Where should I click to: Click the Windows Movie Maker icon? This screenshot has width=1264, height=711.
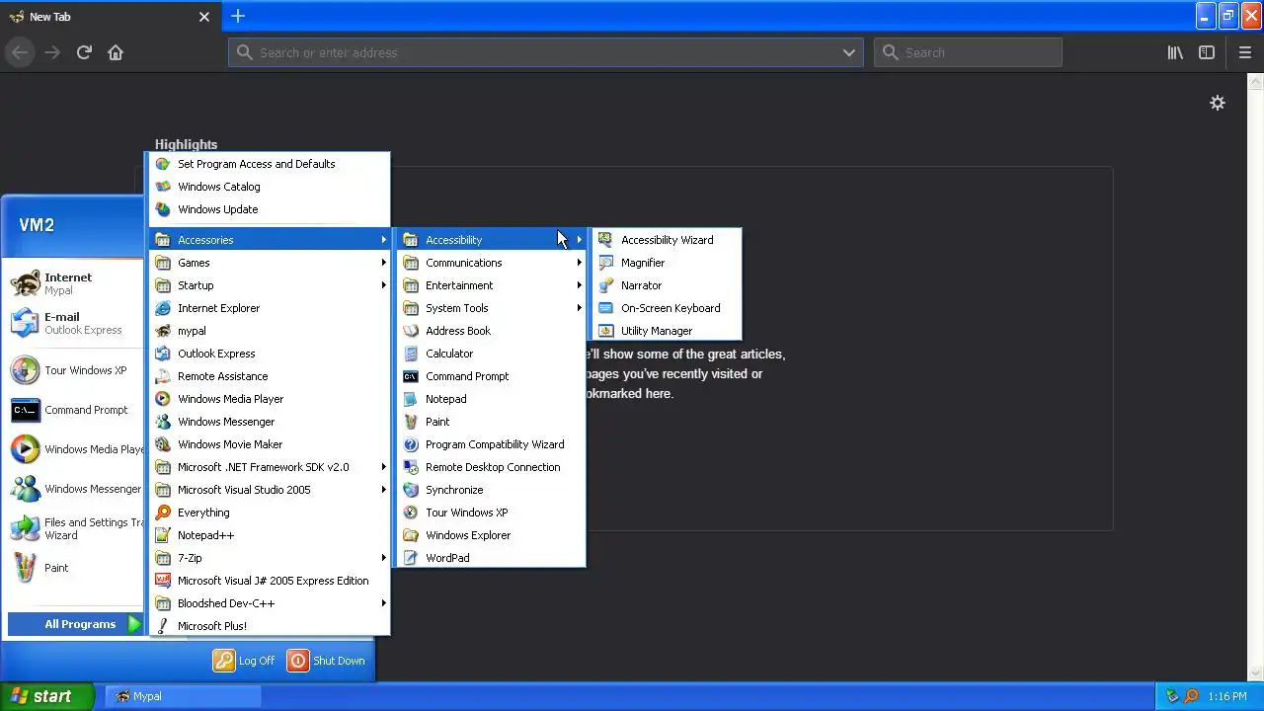(163, 444)
